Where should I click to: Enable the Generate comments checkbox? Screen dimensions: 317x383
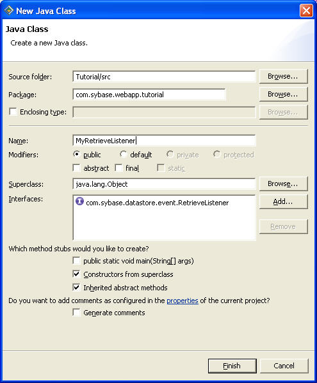click(77, 313)
